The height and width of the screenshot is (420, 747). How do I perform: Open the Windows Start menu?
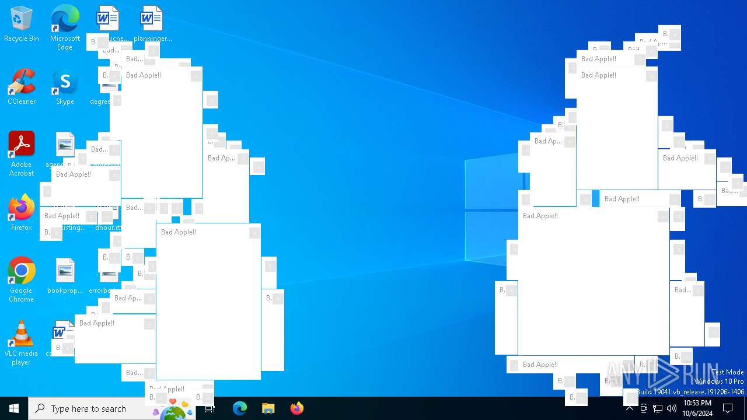pyautogui.click(x=14, y=408)
